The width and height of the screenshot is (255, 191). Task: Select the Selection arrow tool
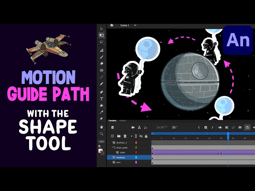point(102,29)
